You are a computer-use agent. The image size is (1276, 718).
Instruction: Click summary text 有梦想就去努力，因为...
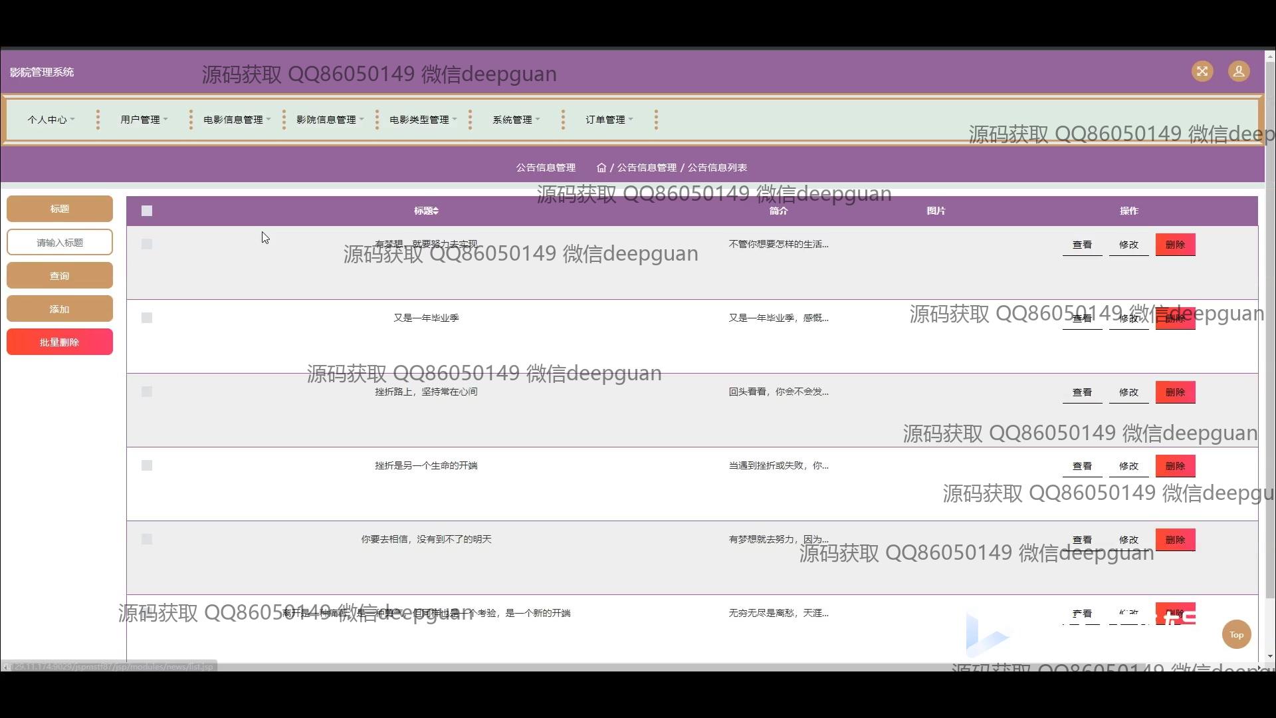click(778, 539)
